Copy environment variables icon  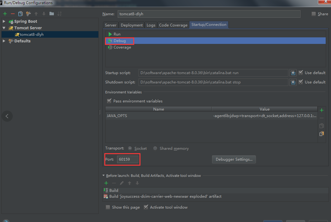pos(322,126)
